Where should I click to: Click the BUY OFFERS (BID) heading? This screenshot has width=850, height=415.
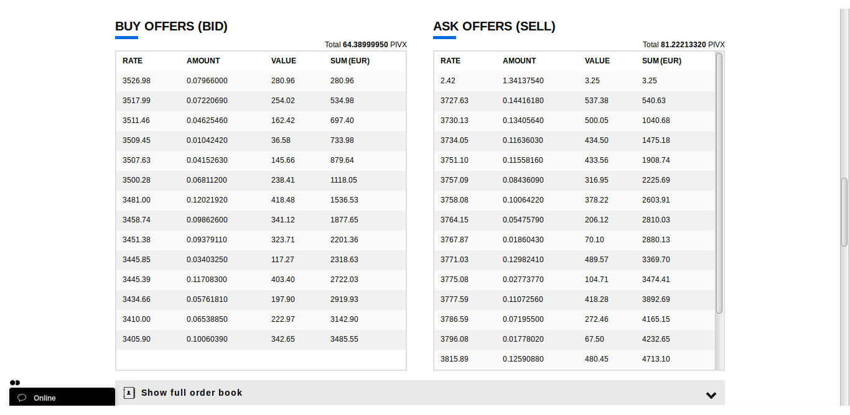[171, 27]
